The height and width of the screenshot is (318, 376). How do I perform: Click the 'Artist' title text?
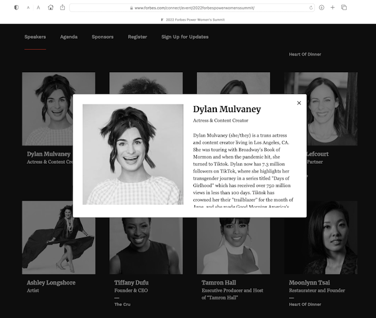[33, 290]
